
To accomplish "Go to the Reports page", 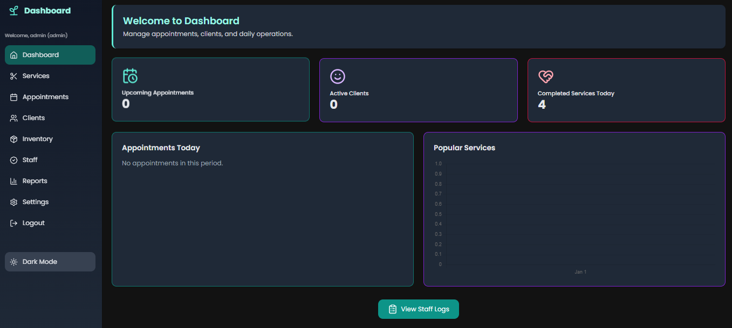I will point(35,181).
